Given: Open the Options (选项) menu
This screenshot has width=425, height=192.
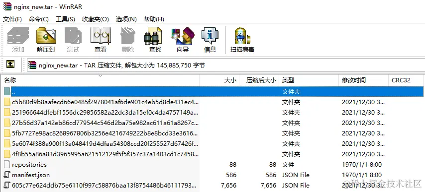Looking at the screenshot, I should (x=126, y=19).
